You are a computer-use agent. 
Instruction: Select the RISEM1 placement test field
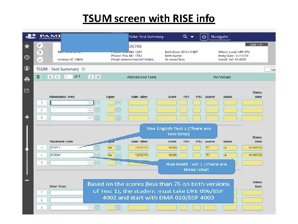tap(72, 155)
